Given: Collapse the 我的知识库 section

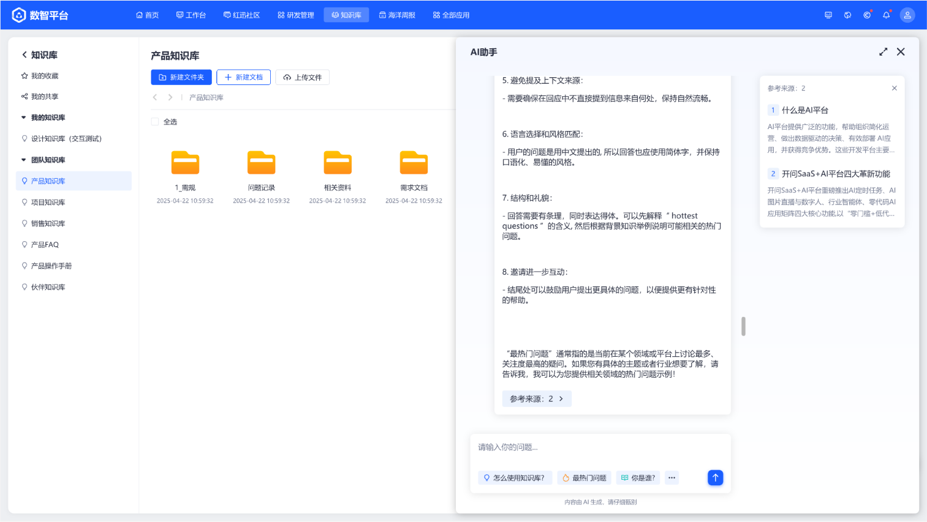Looking at the screenshot, I should coord(24,117).
